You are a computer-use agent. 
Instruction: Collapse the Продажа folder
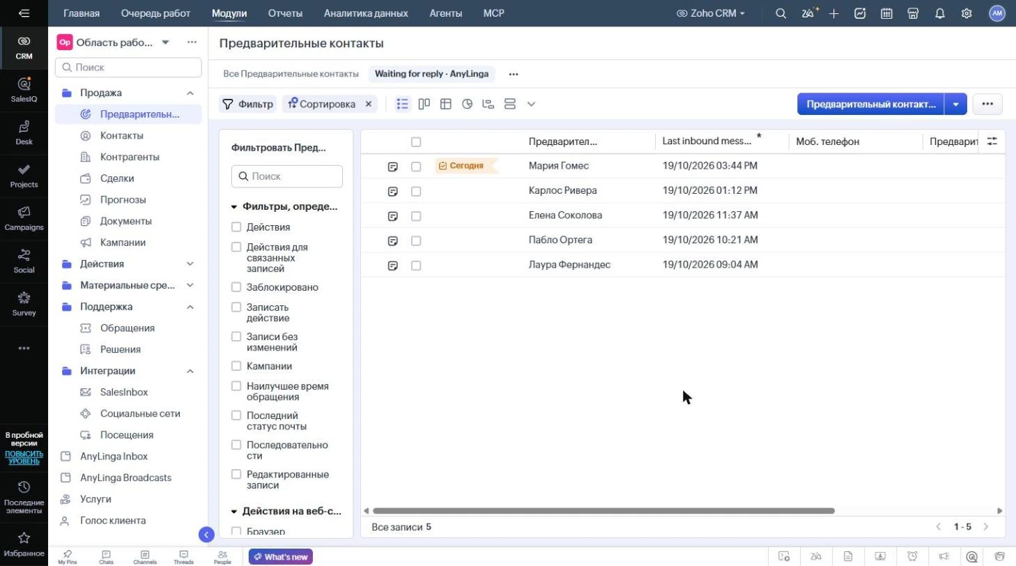pos(190,93)
